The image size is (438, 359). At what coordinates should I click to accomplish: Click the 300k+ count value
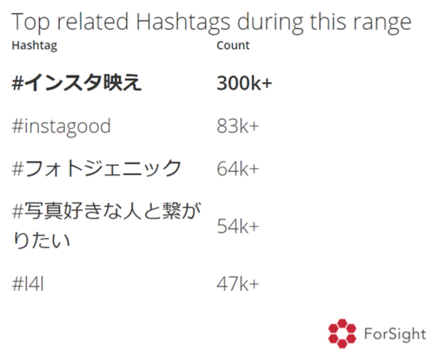click(x=244, y=83)
